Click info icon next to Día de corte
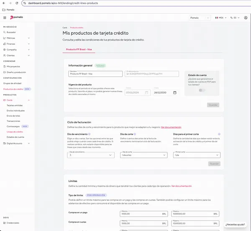This screenshot has height=231, width=251. [135, 134]
